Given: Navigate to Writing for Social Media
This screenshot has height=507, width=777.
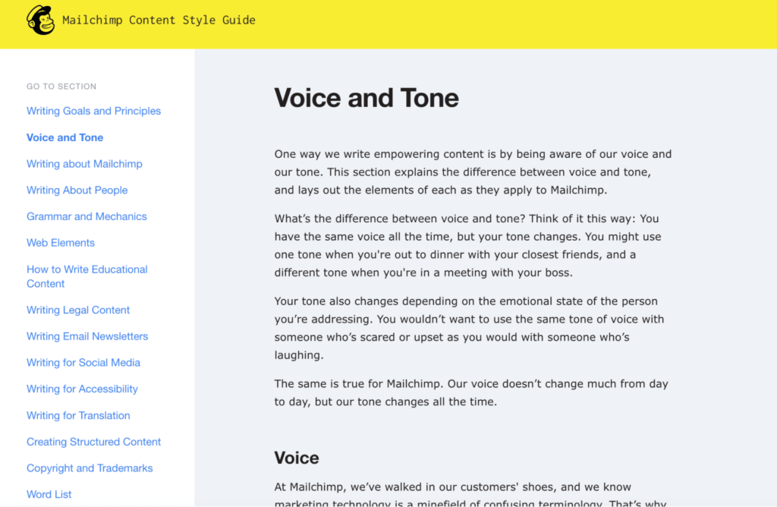Looking at the screenshot, I should click(83, 363).
